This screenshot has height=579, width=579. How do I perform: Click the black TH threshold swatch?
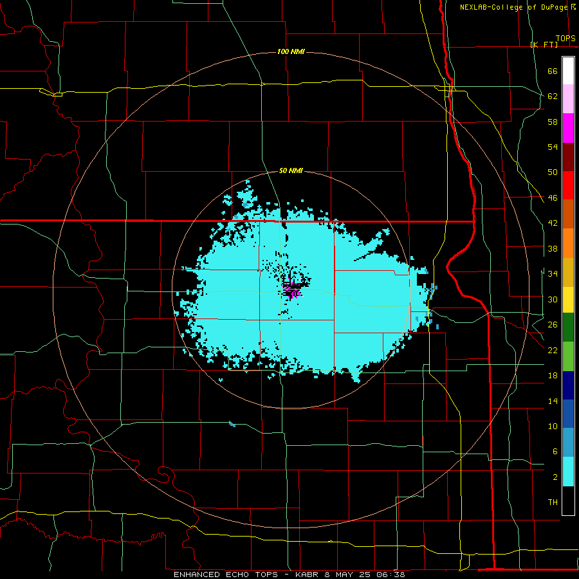(568, 501)
